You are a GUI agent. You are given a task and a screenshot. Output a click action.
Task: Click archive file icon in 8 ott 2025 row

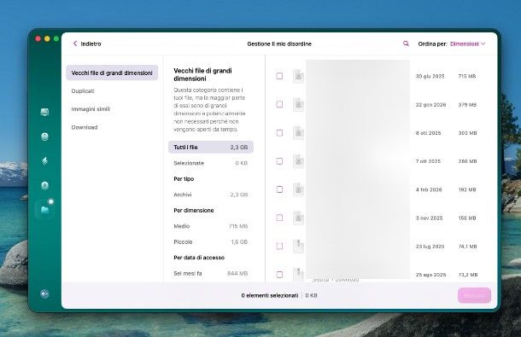pyautogui.click(x=298, y=133)
